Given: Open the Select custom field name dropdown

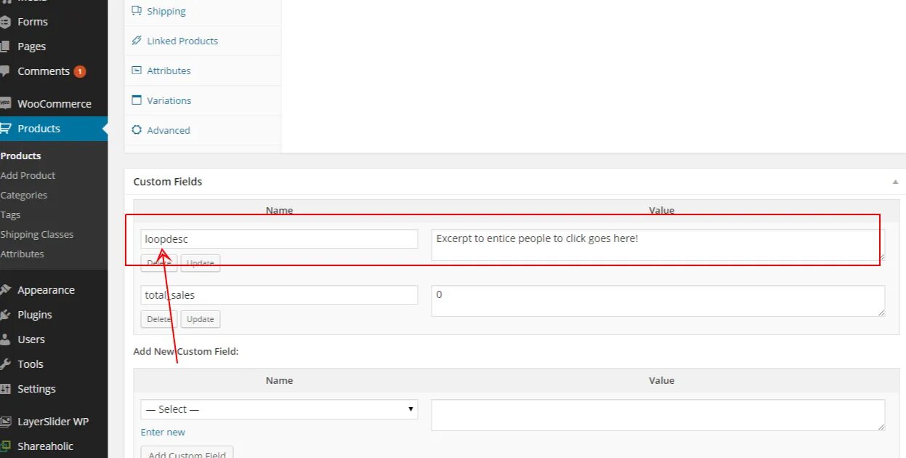Looking at the screenshot, I should 279,409.
